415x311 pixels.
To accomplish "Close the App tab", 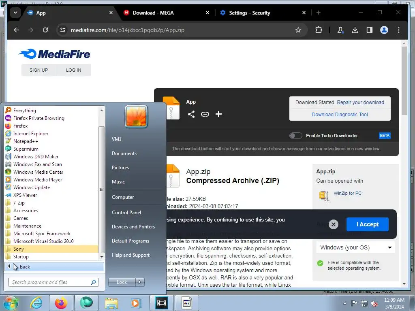I will tap(111, 13).
